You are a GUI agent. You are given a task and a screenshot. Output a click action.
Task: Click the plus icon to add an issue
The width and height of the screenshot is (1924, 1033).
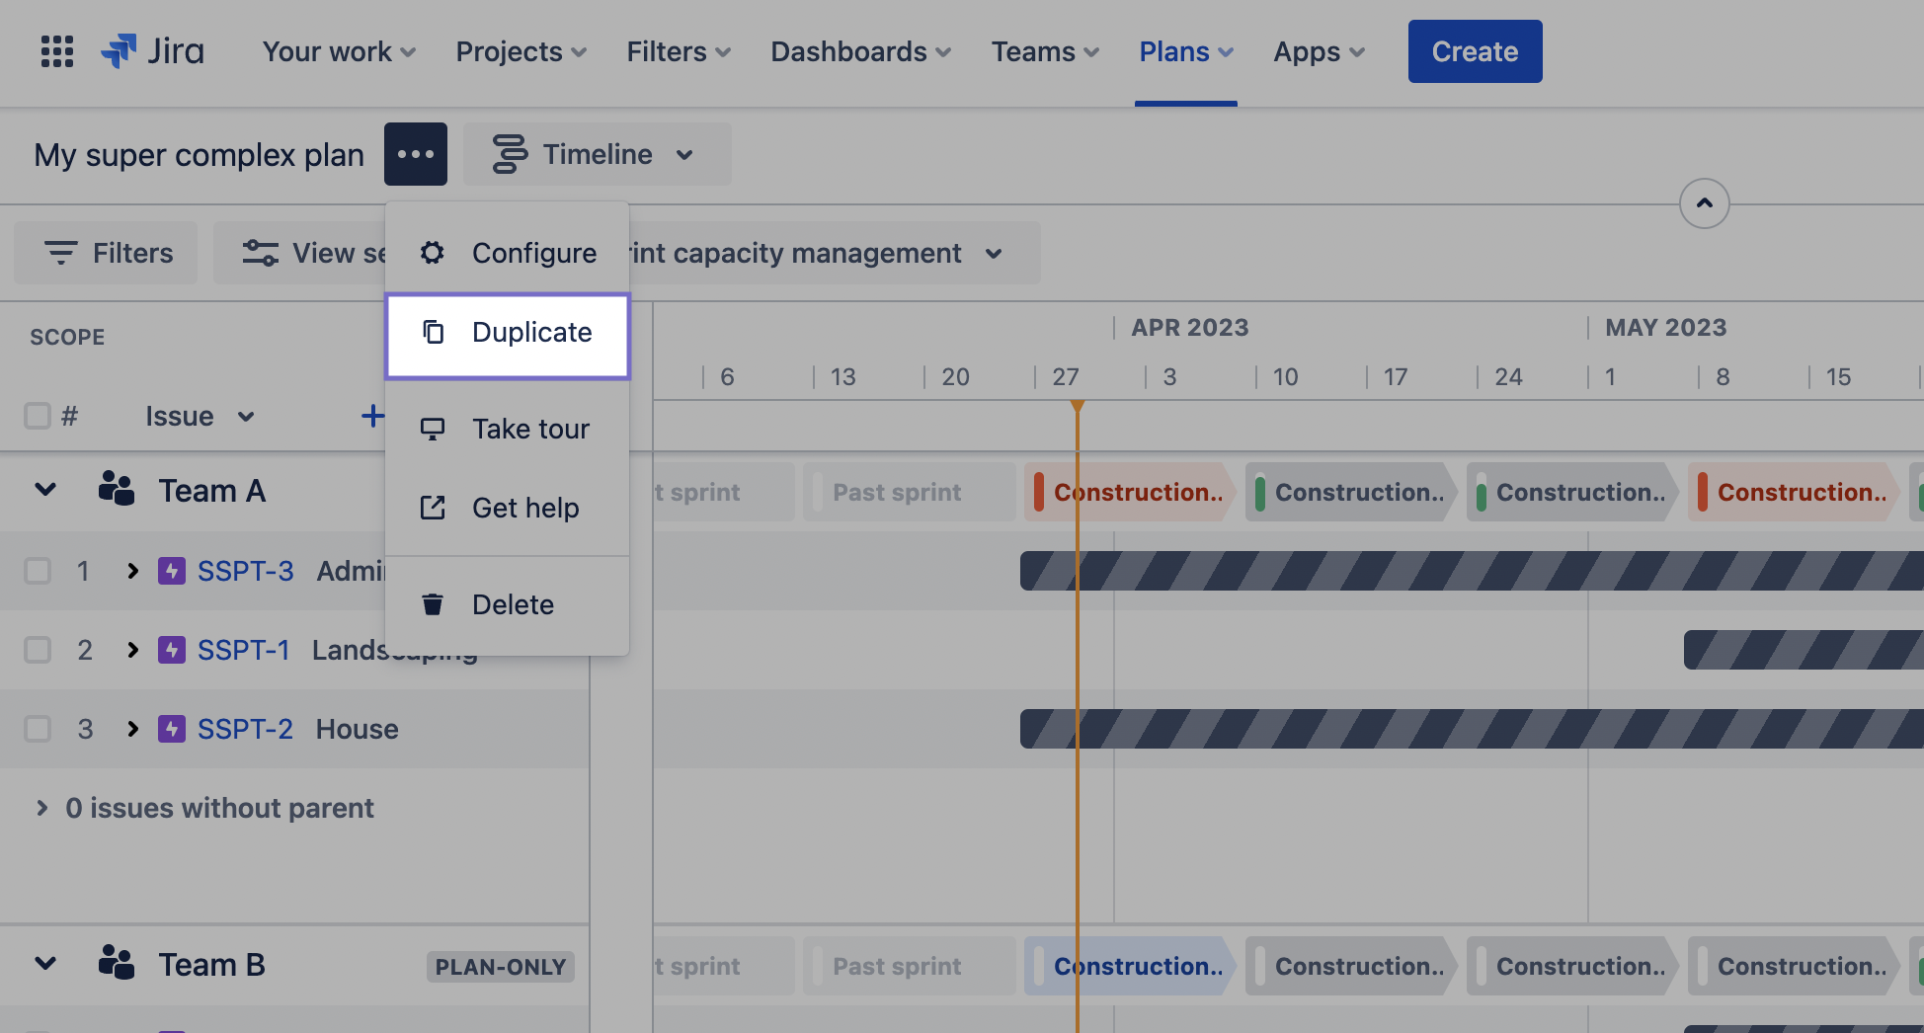click(371, 416)
